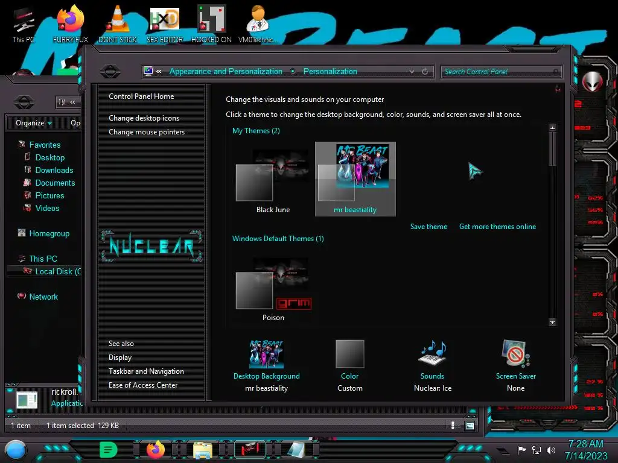Click the network tray icon
The image size is (618, 463).
[x=537, y=450]
